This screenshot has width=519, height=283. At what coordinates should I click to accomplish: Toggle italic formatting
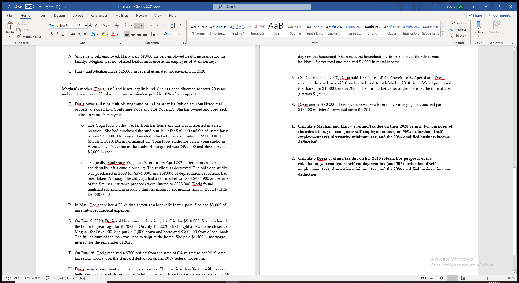point(57,34)
